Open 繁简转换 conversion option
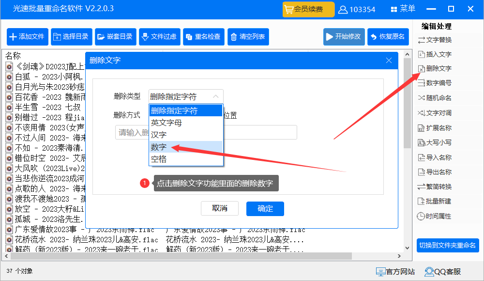The image size is (484, 281). (x=435, y=187)
